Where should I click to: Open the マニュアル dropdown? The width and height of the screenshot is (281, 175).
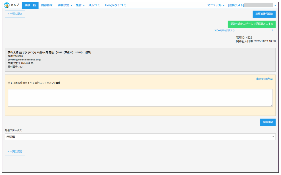(216, 5)
